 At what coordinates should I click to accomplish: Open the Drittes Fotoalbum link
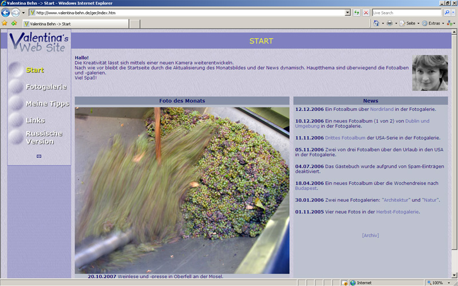[345, 138]
